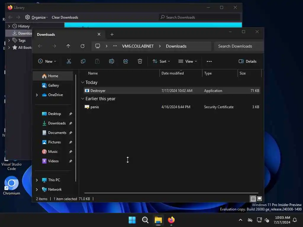Click File Explorer in the taskbar
The height and width of the screenshot is (227, 303).
point(158,220)
